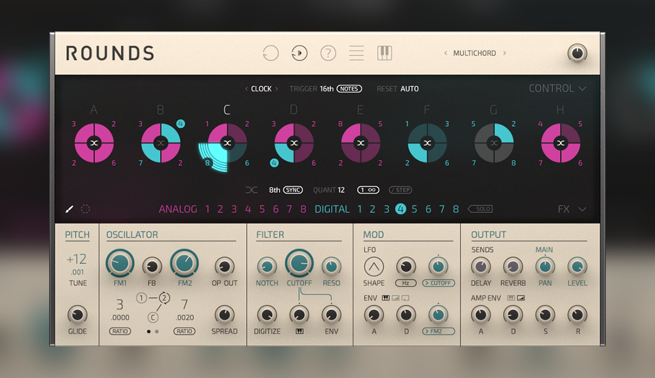The width and height of the screenshot is (655, 378).
Task: Click the filter CUTOFF knob
Action: point(299,263)
